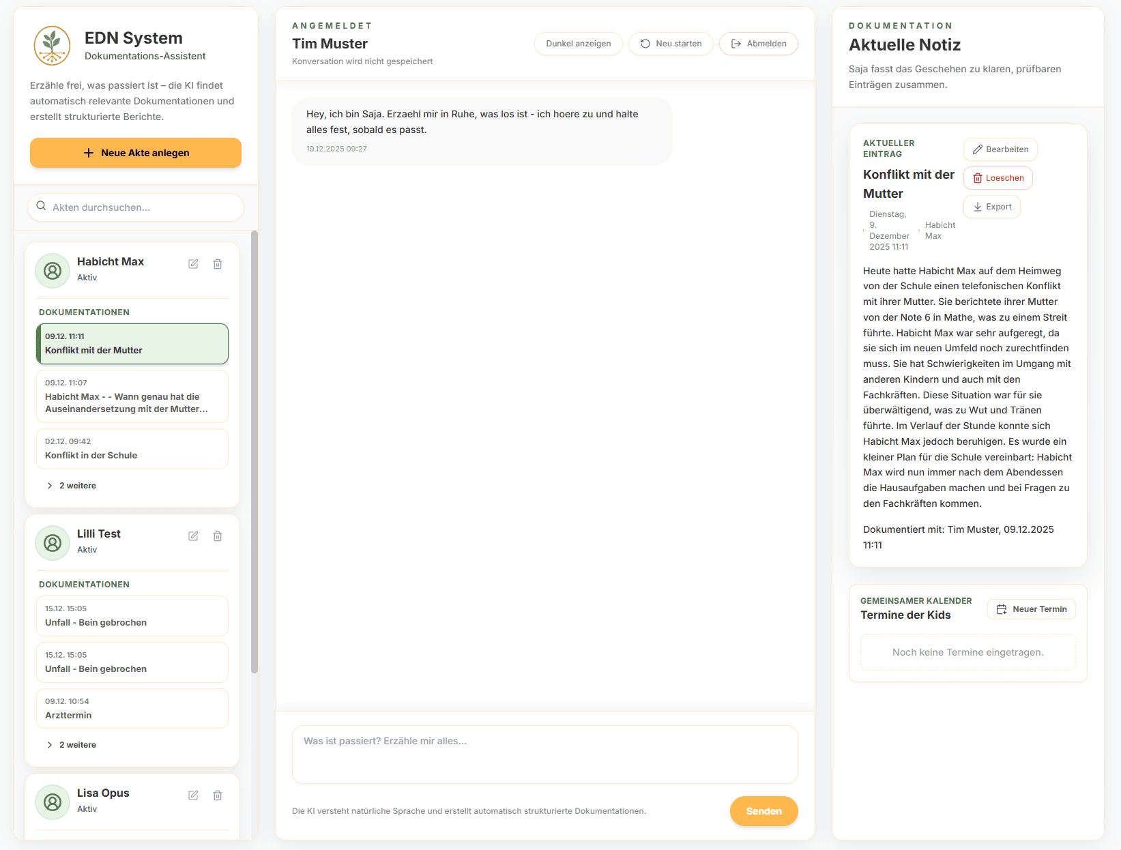Click the restart icon on Neu starten
The image size is (1121, 850).
click(644, 43)
